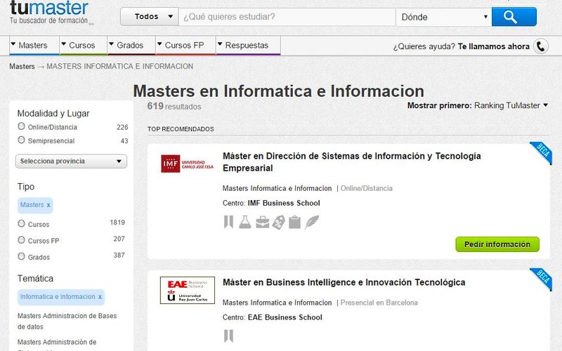Screen dimensions: 562x351
Task: Open the EAE Business School logo
Action: [x=187, y=290]
